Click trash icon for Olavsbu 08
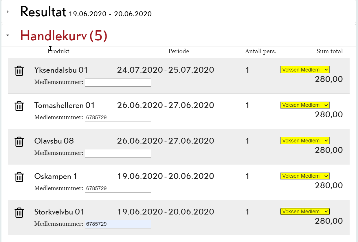Image resolution: width=358 pixels, height=242 pixels. tap(19, 142)
